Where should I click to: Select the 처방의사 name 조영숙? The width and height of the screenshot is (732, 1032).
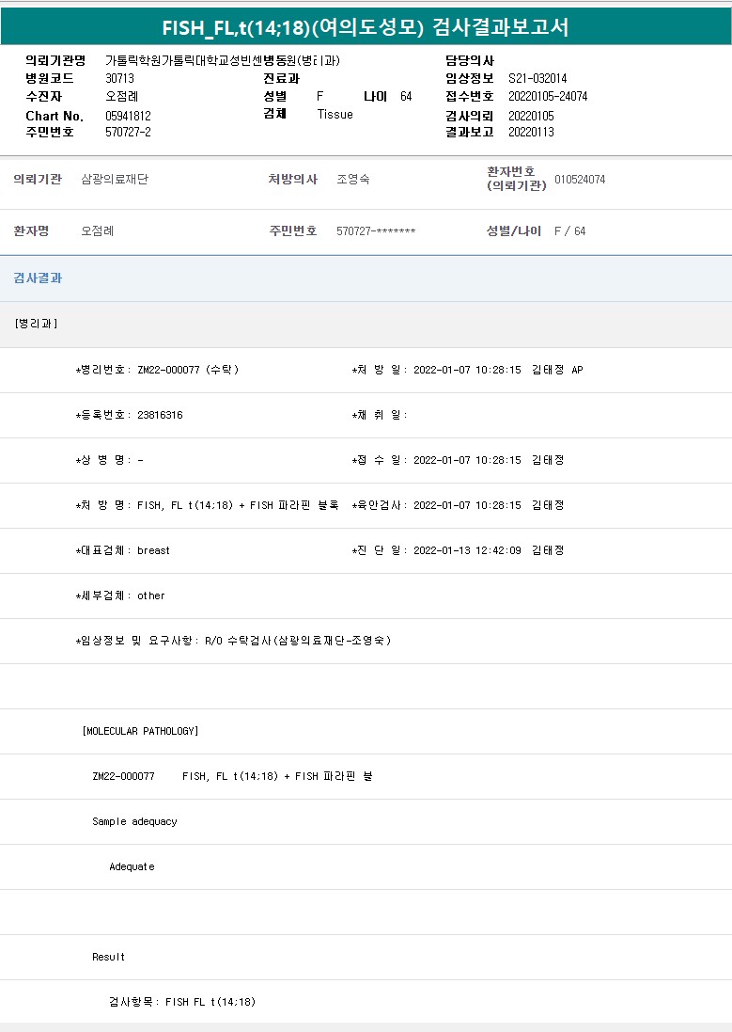(x=353, y=180)
